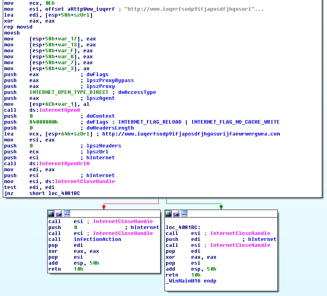Click the edit pencil icon in loc_4081BC block
The width and height of the screenshot is (327, 296).
tap(176, 214)
